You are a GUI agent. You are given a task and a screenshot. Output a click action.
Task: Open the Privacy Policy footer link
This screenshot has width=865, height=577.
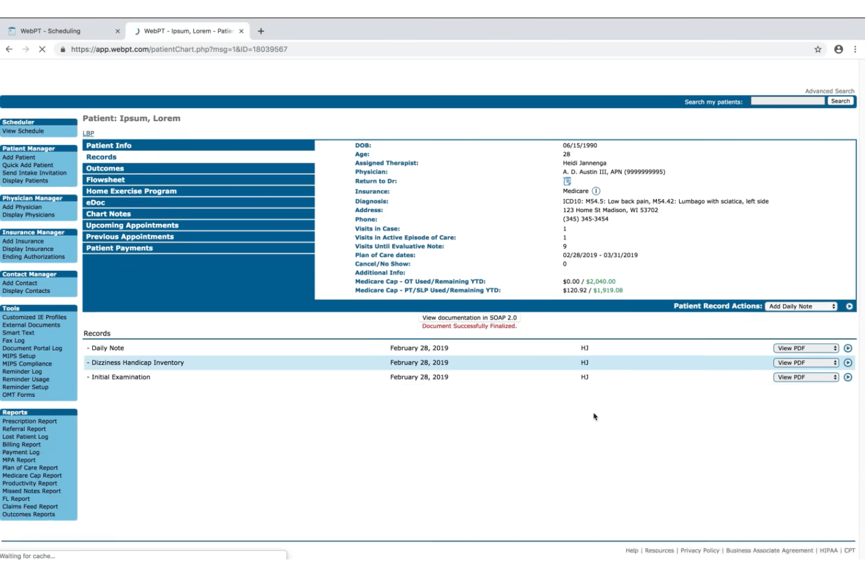pos(700,551)
